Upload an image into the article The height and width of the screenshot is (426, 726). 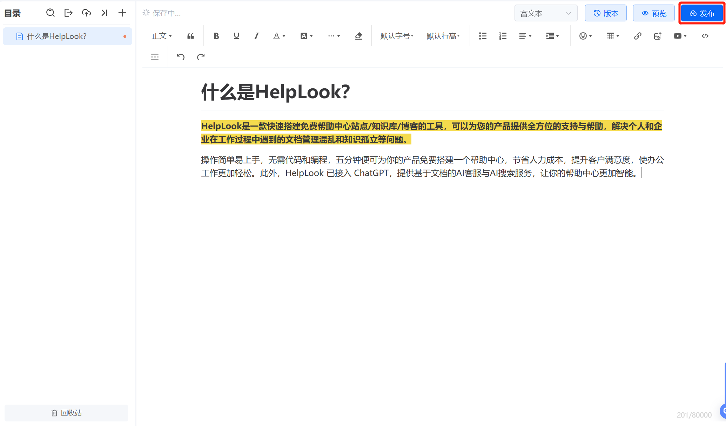click(658, 36)
